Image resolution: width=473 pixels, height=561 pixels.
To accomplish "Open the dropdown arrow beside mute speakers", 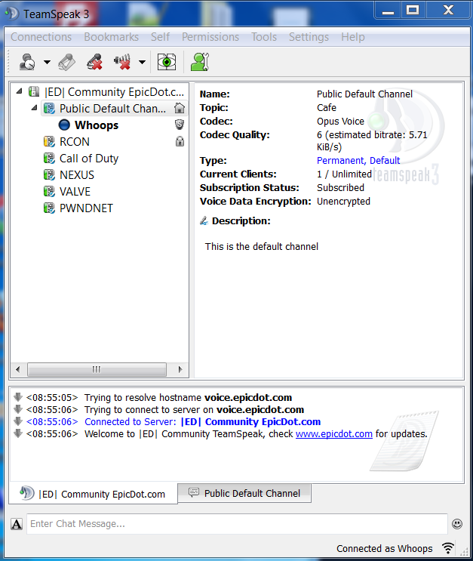I will pyautogui.click(x=142, y=62).
